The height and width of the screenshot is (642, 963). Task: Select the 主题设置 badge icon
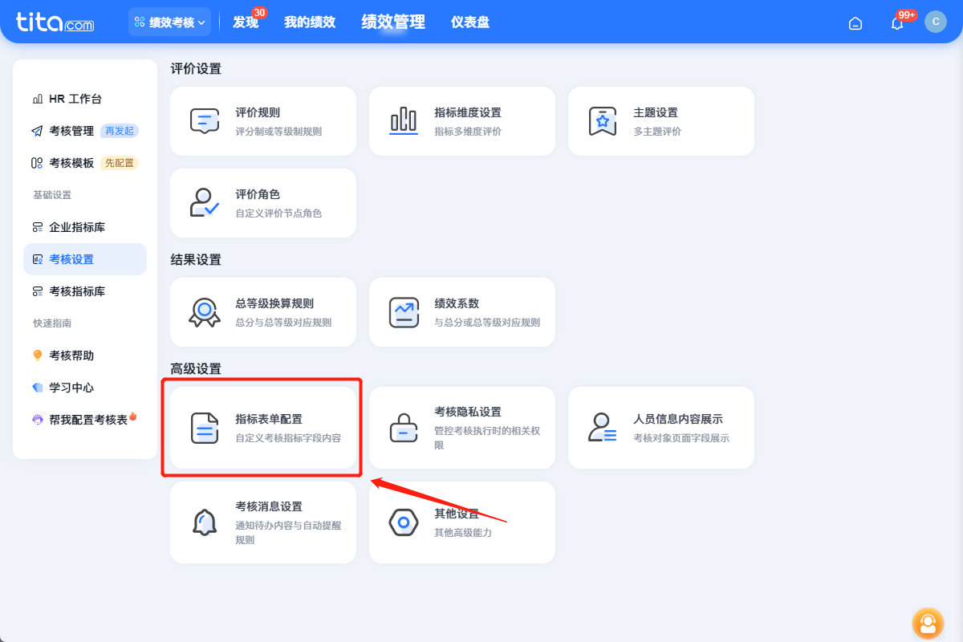point(602,120)
